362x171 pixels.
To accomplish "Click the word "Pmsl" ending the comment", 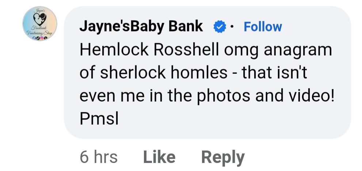I will tap(99, 119).
